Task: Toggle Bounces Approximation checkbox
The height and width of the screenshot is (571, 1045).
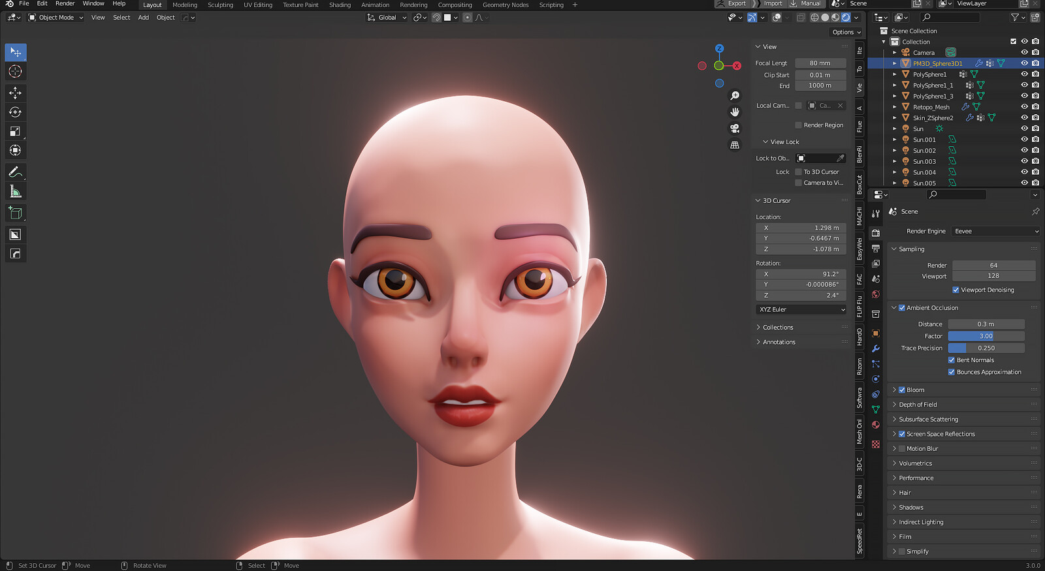Action: tap(952, 372)
